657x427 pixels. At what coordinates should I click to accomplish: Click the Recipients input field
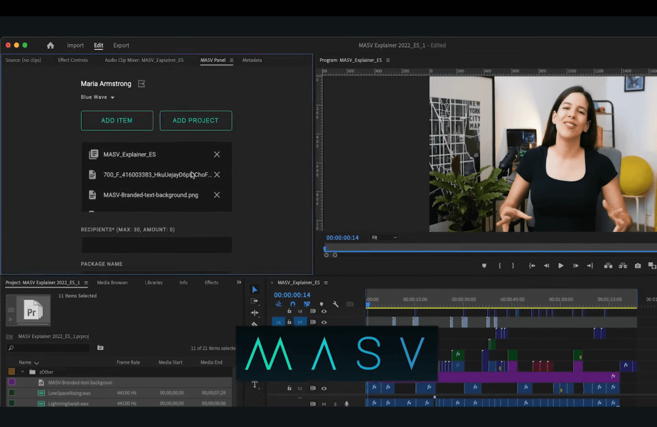click(156, 245)
